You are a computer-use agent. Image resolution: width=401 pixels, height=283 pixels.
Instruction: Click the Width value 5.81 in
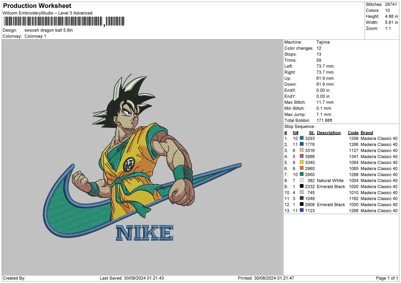tap(391, 22)
